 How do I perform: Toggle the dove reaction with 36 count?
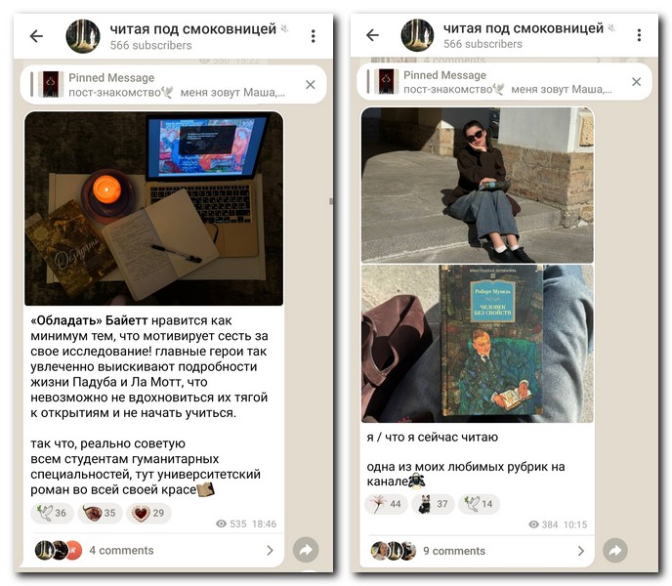click(x=53, y=513)
